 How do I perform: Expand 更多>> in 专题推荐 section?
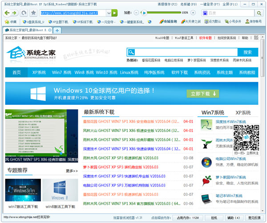coord(72,171)
